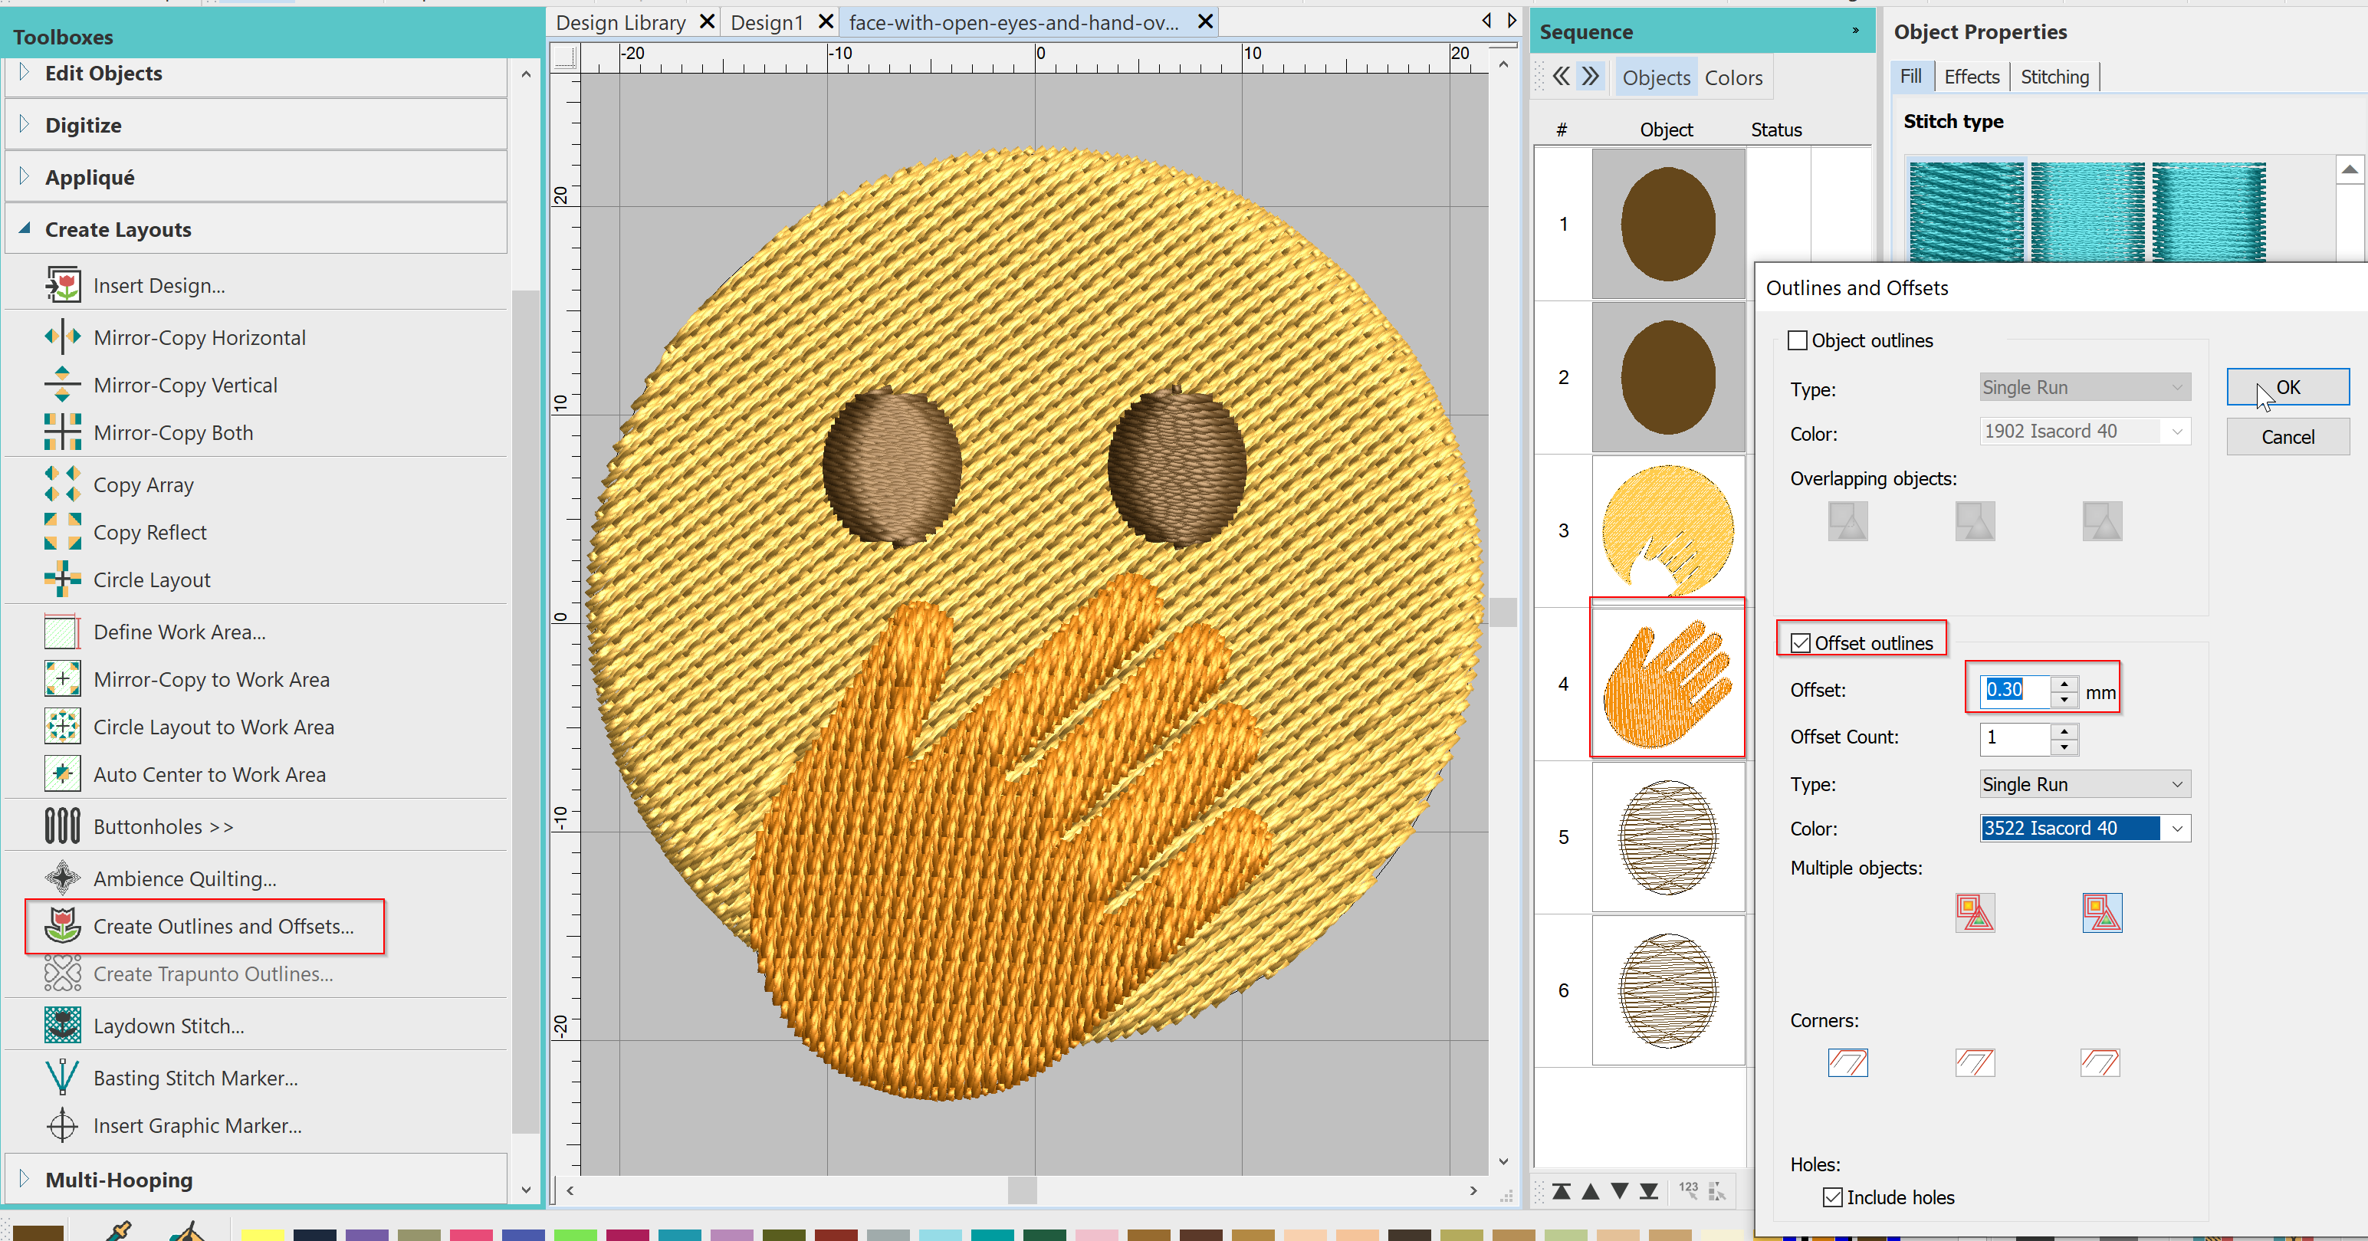This screenshot has height=1241, width=2368.
Task: Collapse the Create Layouts toolbox
Action: point(255,229)
